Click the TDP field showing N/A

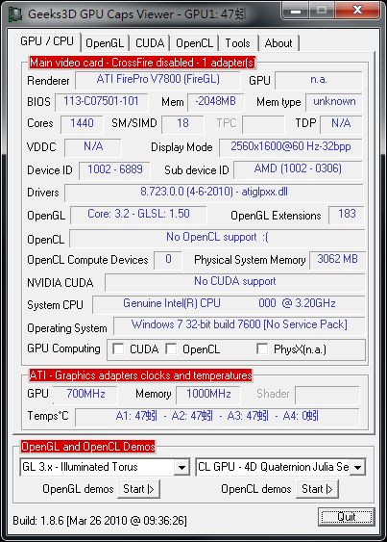[x=341, y=124]
